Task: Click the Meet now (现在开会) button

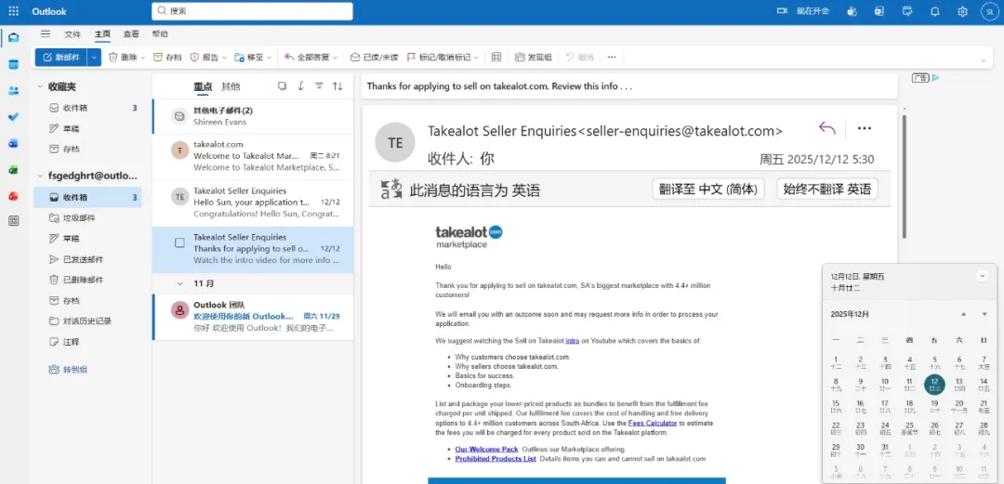Action: [803, 11]
